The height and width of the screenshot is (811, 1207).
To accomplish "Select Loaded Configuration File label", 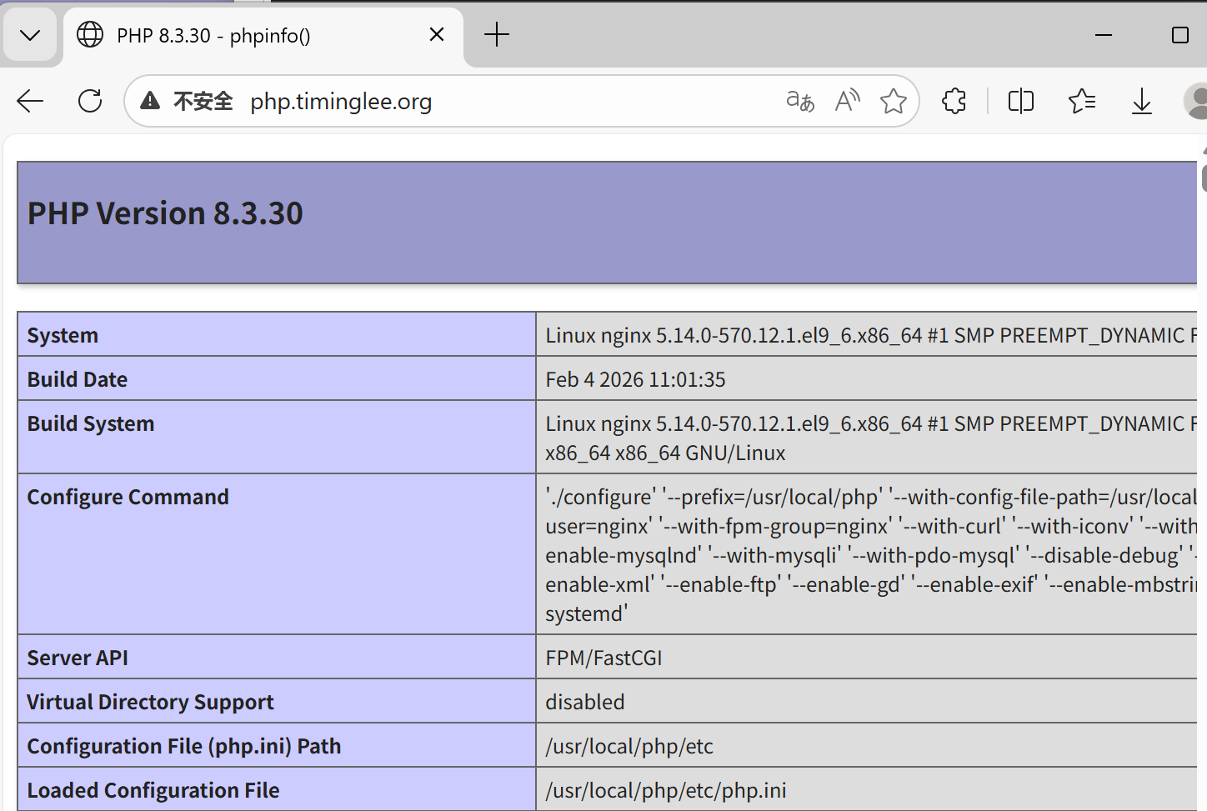I will click(x=153, y=790).
